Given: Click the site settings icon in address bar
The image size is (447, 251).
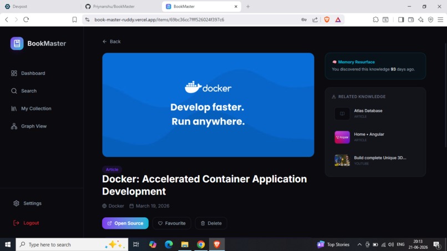Looking at the screenshot, I should click(87, 19).
